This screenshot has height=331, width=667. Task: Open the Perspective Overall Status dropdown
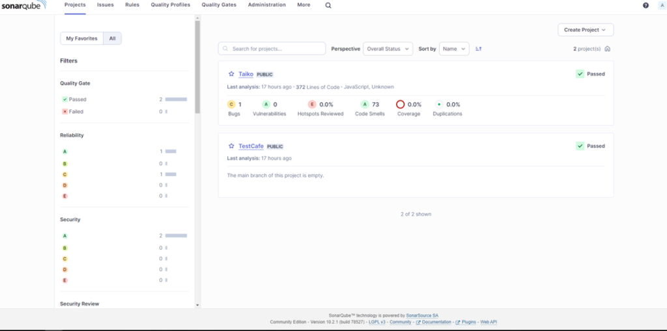388,49
